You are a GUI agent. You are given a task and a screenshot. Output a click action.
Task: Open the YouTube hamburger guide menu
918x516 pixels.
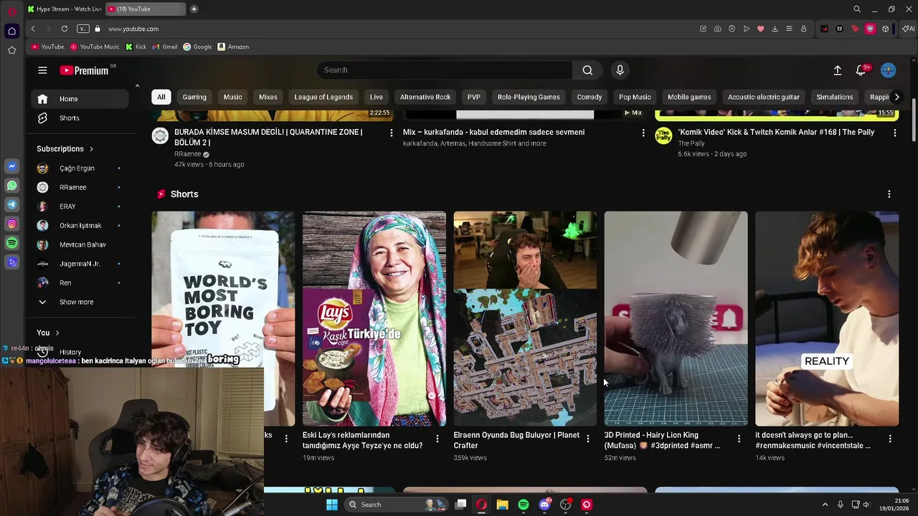click(x=42, y=70)
